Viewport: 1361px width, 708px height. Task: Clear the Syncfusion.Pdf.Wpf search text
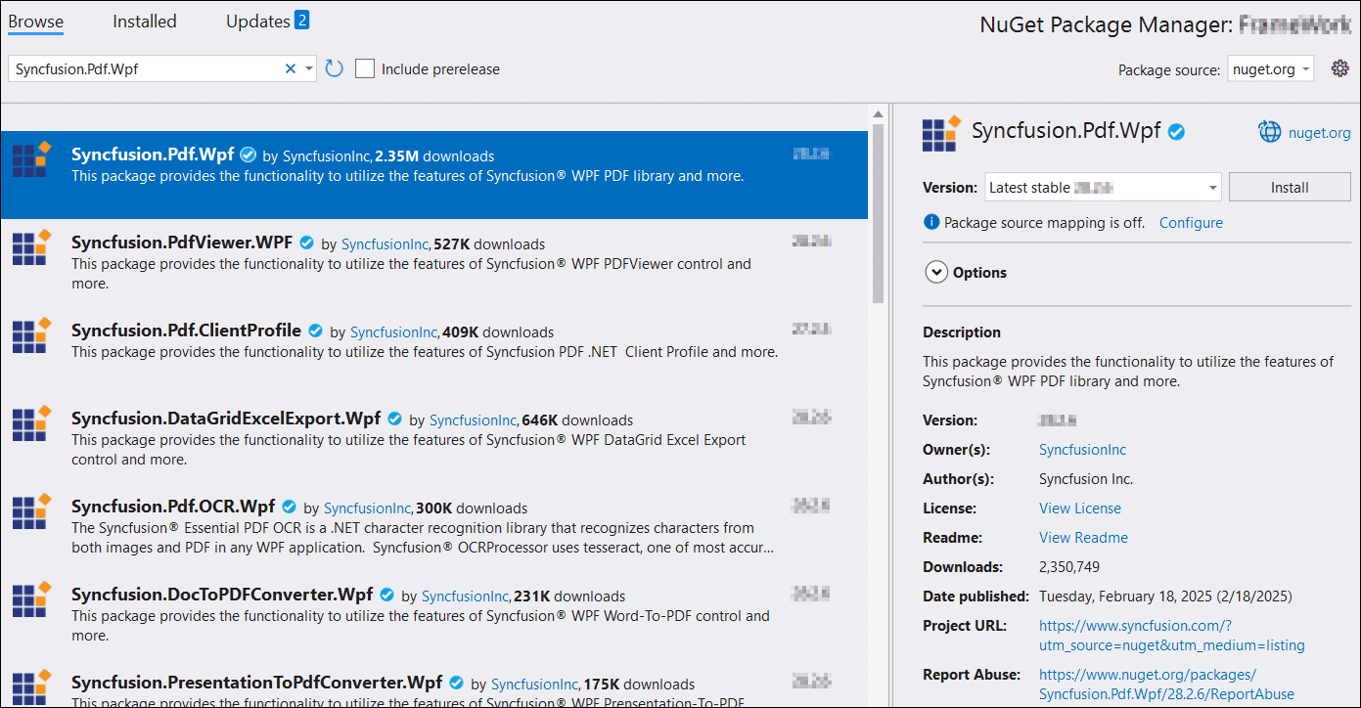291,68
